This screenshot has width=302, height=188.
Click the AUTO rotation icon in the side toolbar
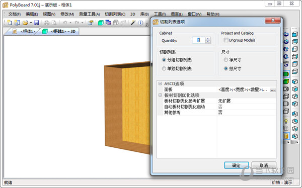286,64
